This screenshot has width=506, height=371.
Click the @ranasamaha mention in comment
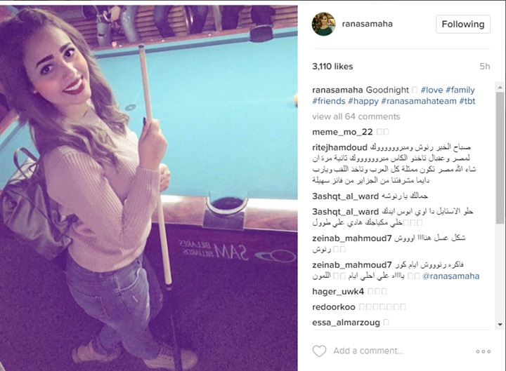450,276
